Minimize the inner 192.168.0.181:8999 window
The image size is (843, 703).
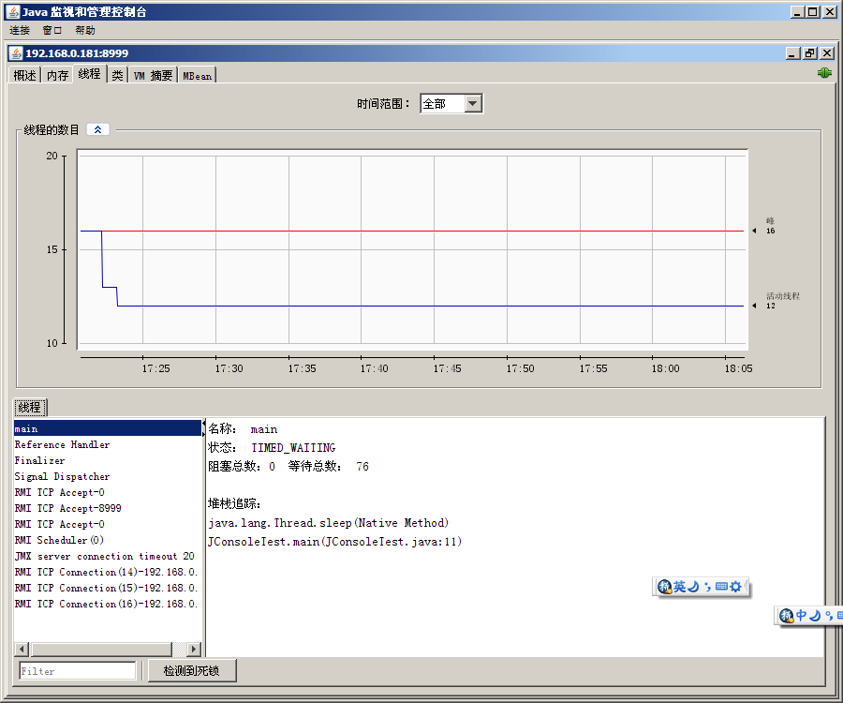(793, 53)
